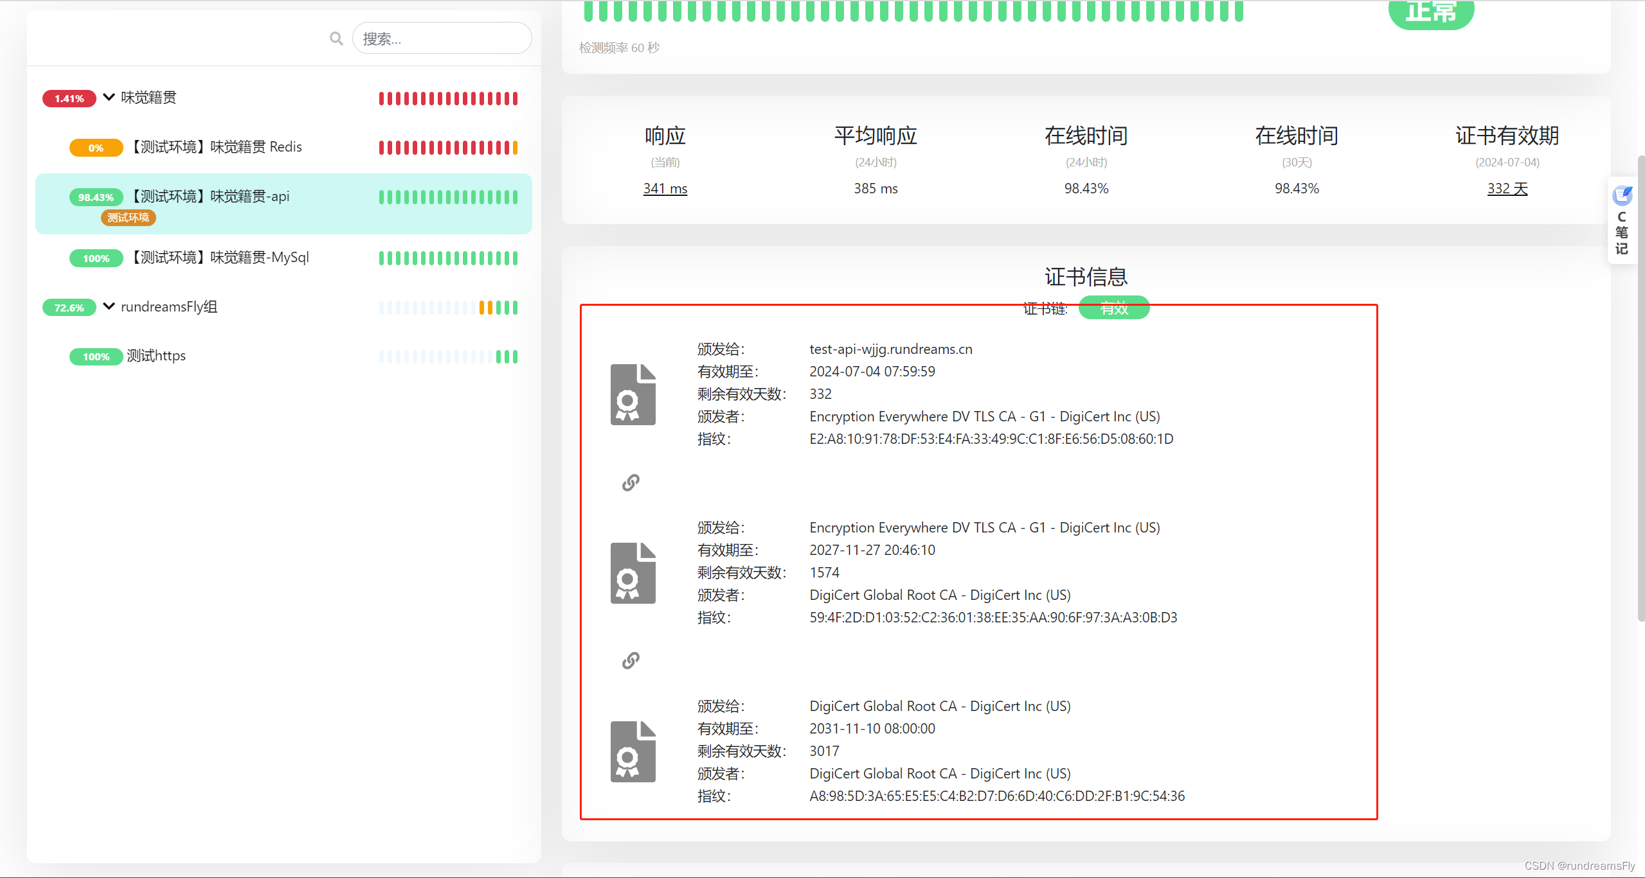Image resolution: width=1645 pixels, height=878 pixels.
Task: Open the C笔记 side widget
Action: [x=1622, y=220]
